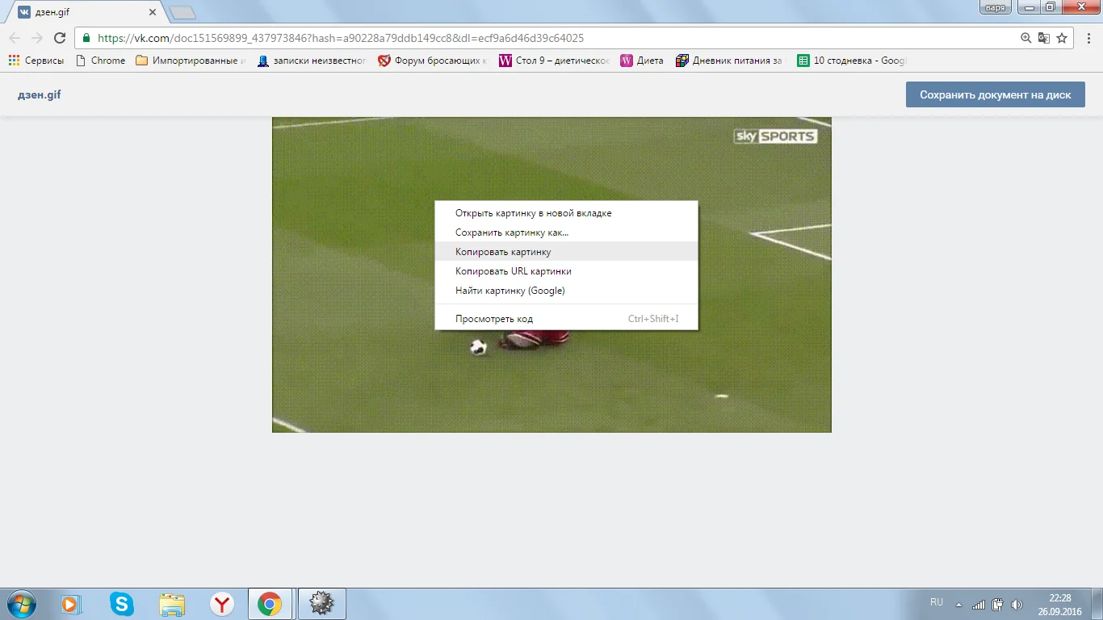The height and width of the screenshot is (620, 1103).
Task: Open the Стол 9 – диетическое bookmark
Action: (554, 61)
